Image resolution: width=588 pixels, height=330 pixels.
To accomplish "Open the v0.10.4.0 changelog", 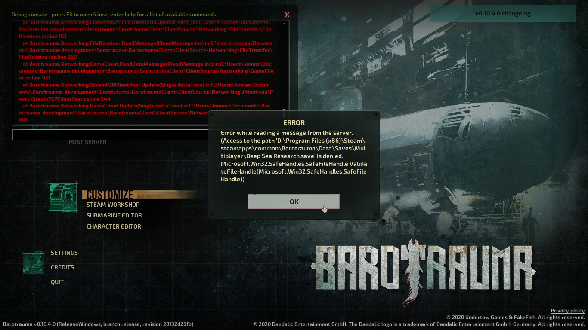I will click(502, 13).
